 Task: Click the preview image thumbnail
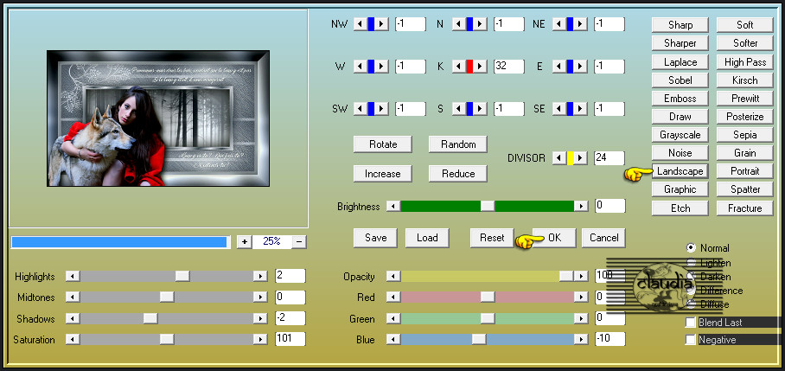click(158, 118)
